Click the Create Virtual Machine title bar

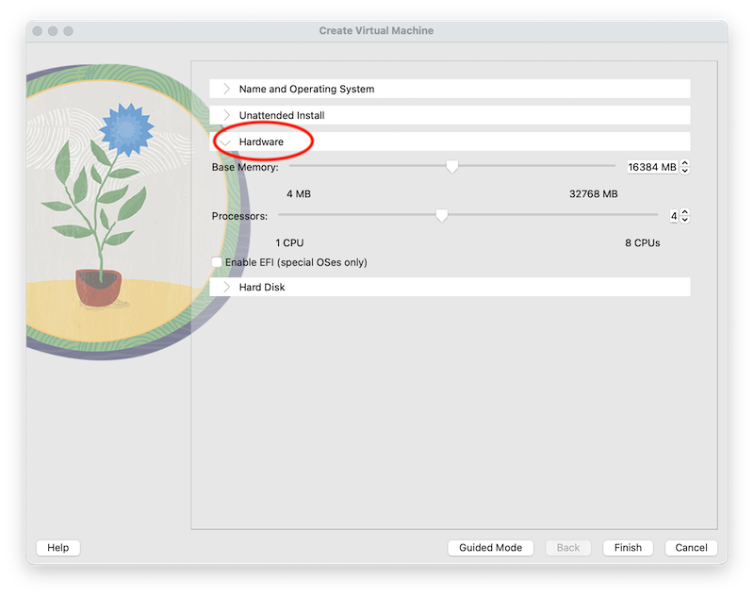point(375,30)
